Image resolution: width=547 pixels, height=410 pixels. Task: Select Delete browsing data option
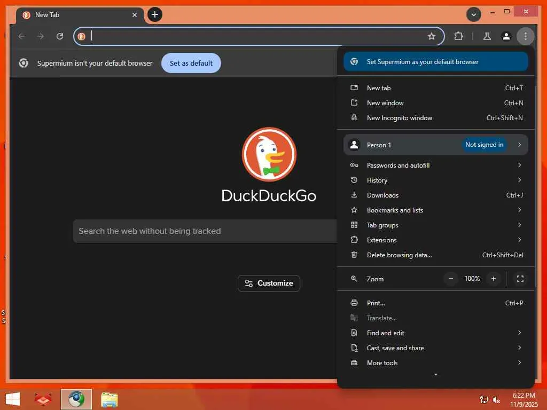pos(436,255)
